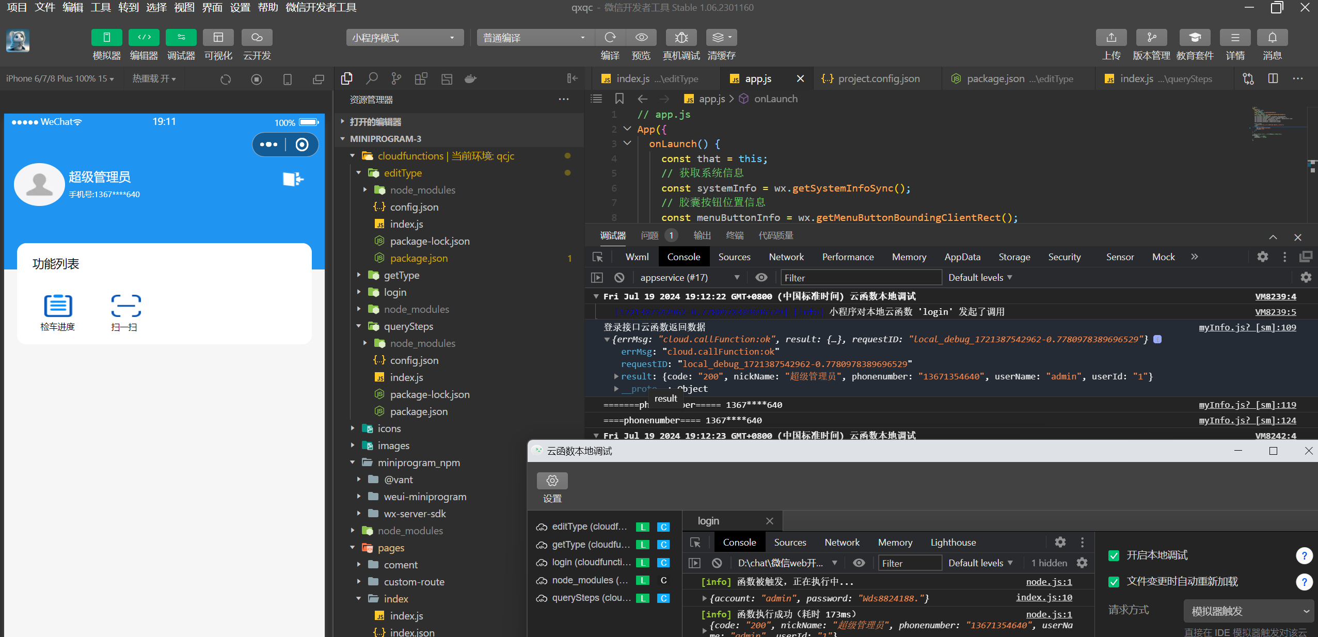Toggle the 模拟器 panel button
The height and width of the screenshot is (637, 1318).
(106, 38)
